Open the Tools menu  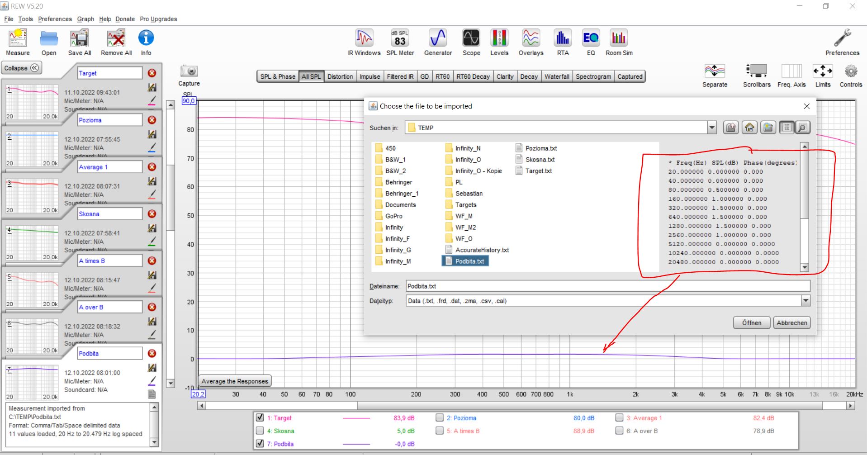point(25,19)
